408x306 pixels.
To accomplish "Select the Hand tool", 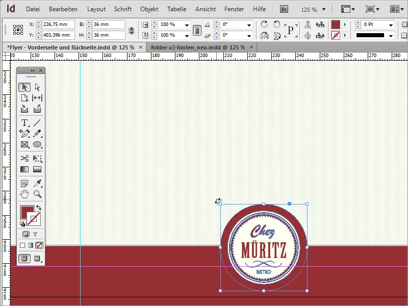I will (24, 194).
